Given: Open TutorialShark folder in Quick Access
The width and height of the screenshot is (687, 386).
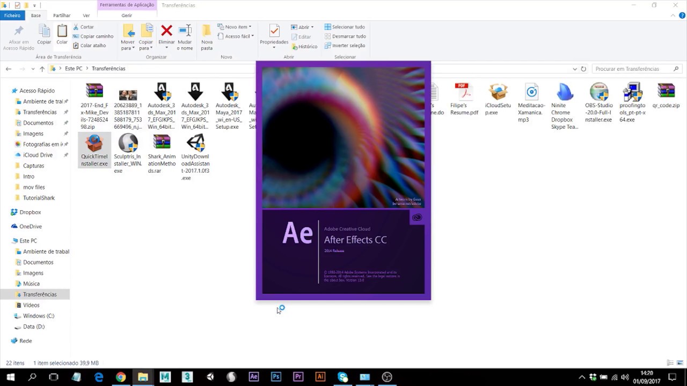Looking at the screenshot, I should (x=39, y=198).
